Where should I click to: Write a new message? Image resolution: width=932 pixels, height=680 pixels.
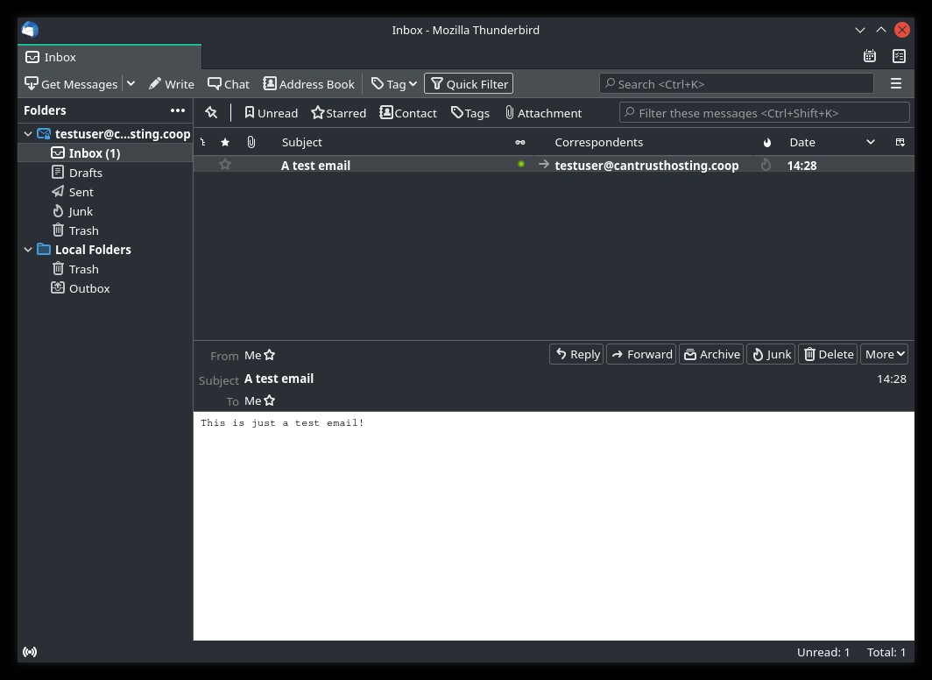(x=171, y=84)
